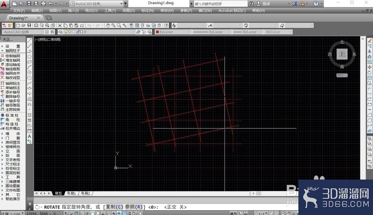Click the Pan hand tool

click(108, 25)
